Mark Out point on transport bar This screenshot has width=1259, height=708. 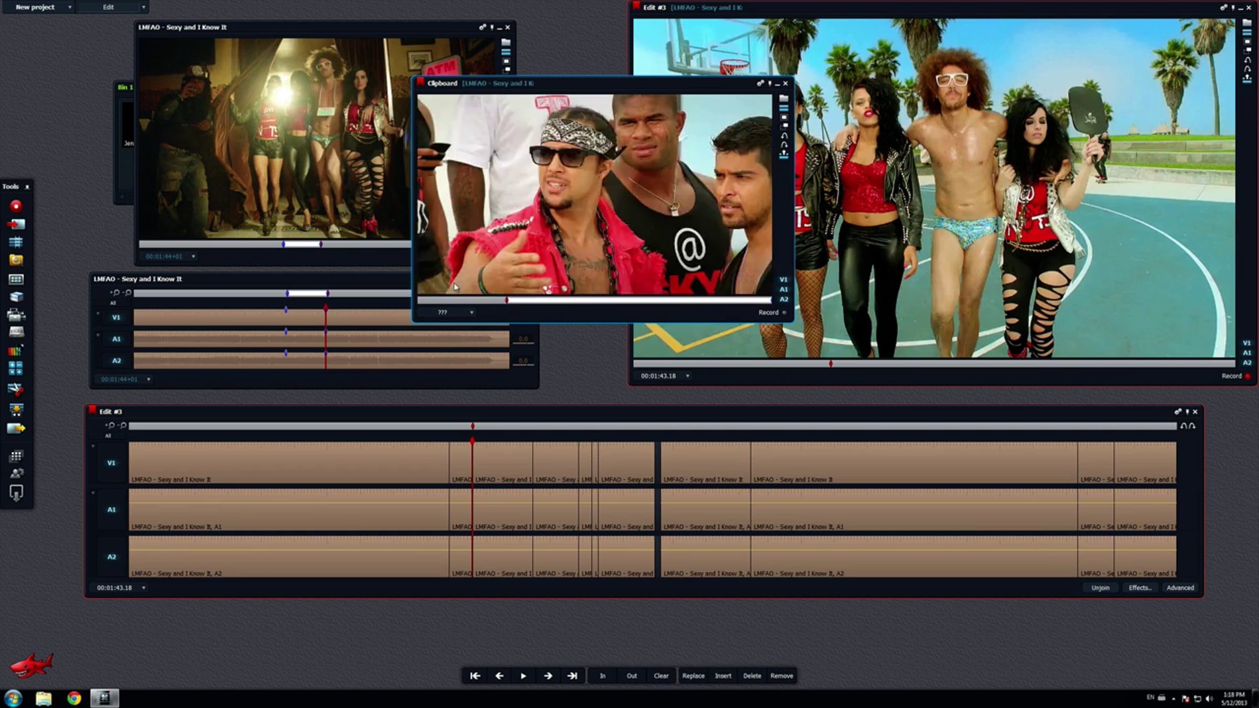pyautogui.click(x=632, y=676)
